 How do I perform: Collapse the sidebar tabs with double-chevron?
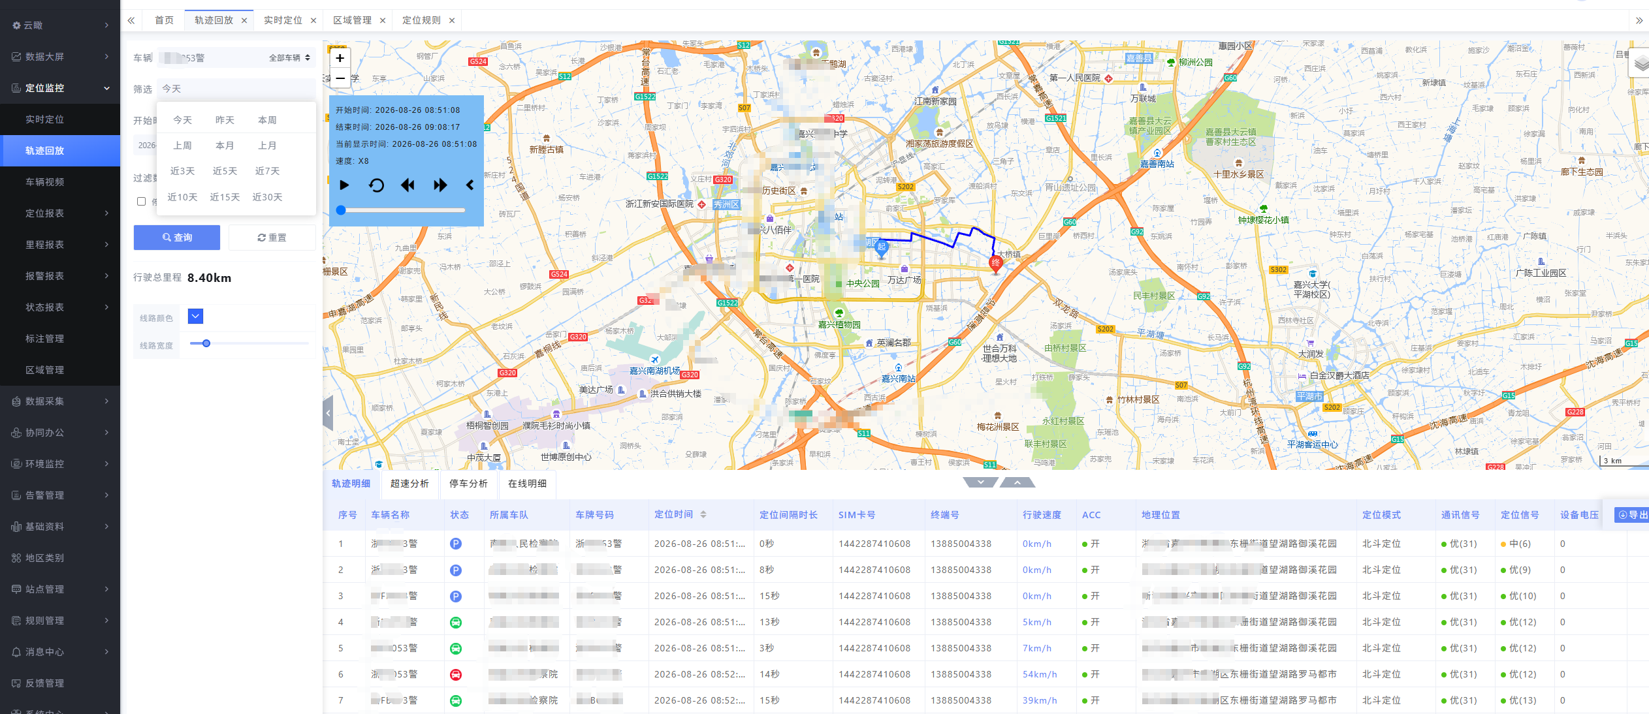click(131, 20)
